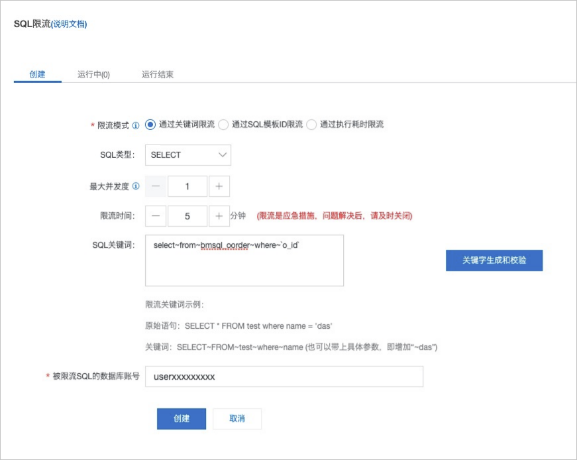Select 通过SQL模板ID限流 radio option
The image size is (577, 460).
click(x=223, y=125)
